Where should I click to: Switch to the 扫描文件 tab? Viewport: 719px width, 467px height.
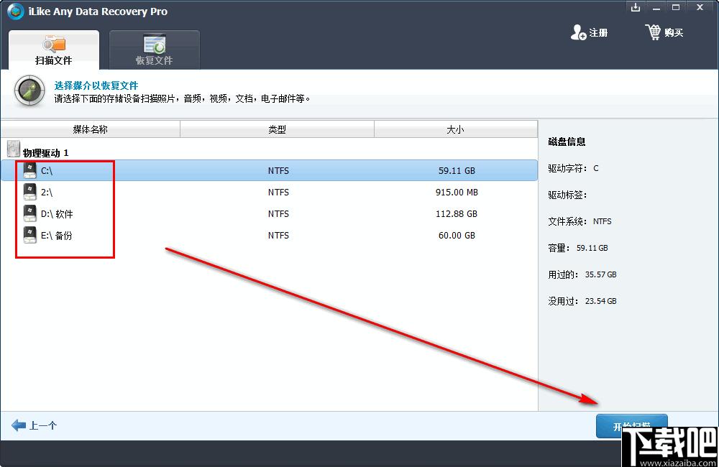click(54, 50)
